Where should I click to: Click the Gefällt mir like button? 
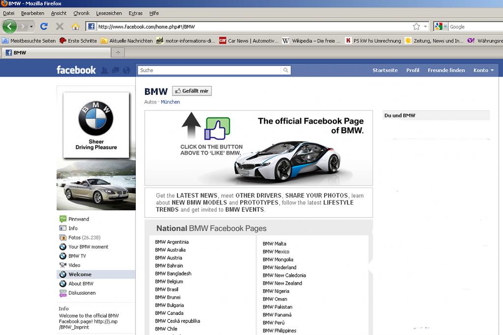point(192,91)
